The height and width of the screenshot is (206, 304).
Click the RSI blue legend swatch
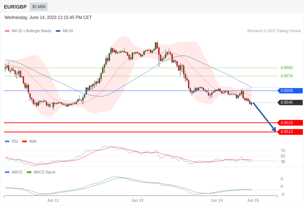[x=7, y=142]
